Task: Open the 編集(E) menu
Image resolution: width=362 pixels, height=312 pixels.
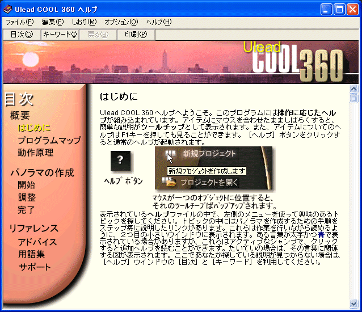Action: coord(52,22)
